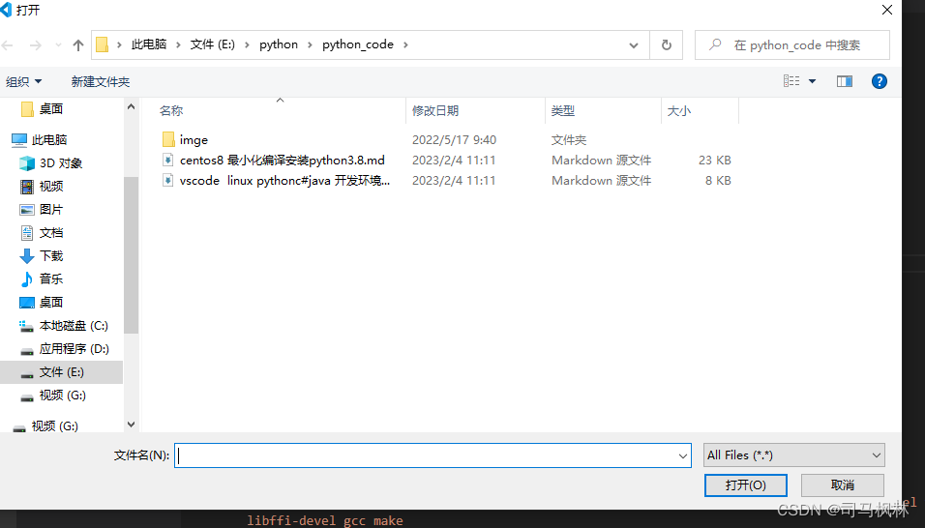925x528 pixels.
Task: Open the help icon
Action: click(879, 81)
